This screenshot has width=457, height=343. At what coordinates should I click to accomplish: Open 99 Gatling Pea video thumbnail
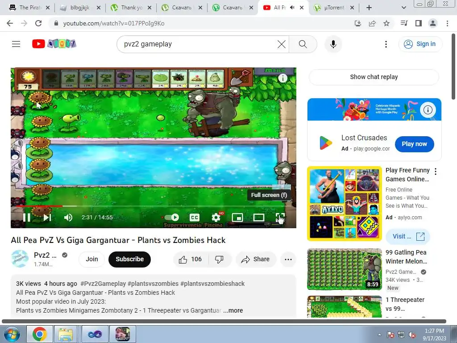(x=345, y=269)
